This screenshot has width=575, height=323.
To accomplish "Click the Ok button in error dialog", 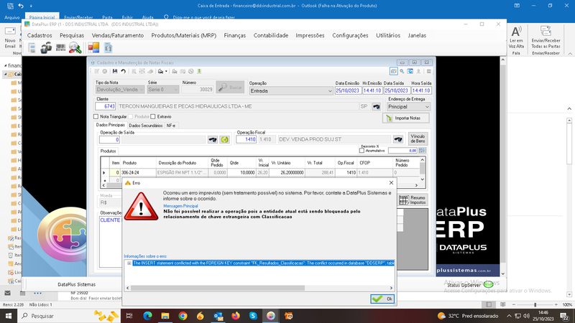I will (x=382, y=299).
